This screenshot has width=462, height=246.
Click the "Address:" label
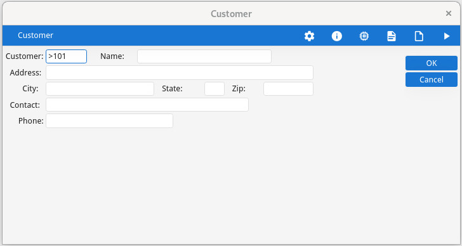pyautogui.click(x=25, y=73)
